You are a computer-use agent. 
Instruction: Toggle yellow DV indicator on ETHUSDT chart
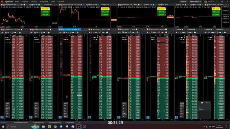161,9
